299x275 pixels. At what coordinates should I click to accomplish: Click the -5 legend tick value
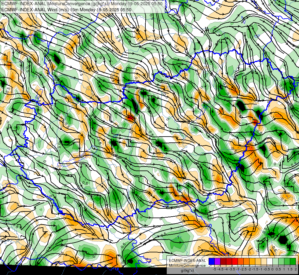click(214, 269)
